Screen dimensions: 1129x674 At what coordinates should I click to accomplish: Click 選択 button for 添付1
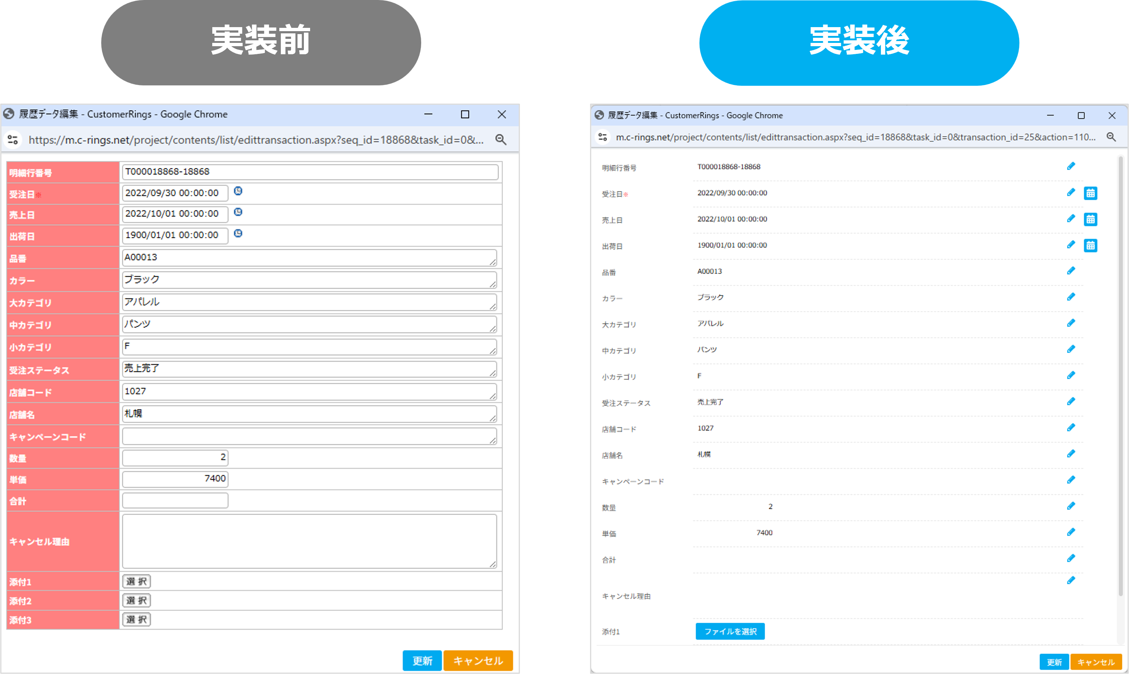tap(136, 581)
